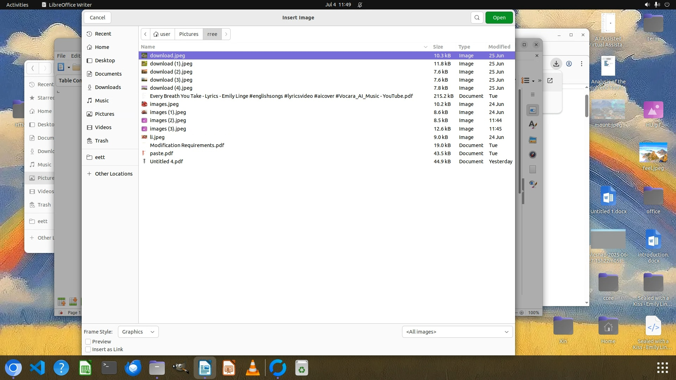
Task: Cancel the Insert Image dialog
Action: [98, 18]
